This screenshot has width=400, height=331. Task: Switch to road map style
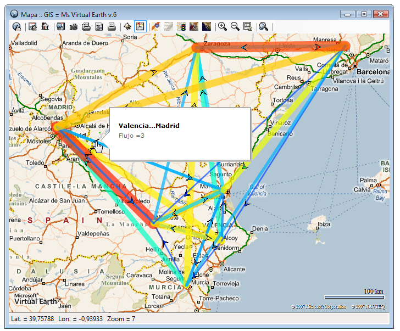156,26
